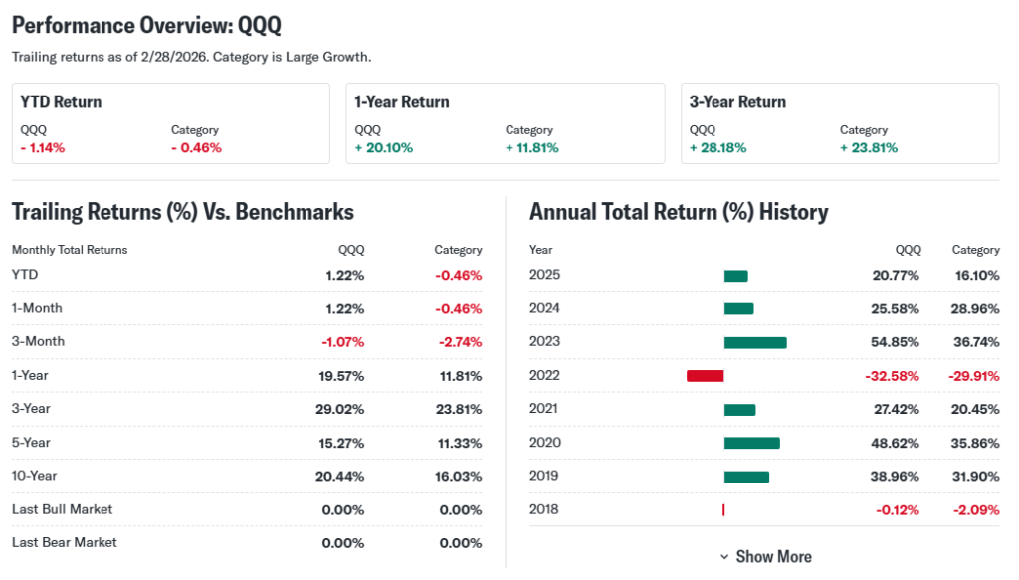Select the 3-Year Return card

840,123
